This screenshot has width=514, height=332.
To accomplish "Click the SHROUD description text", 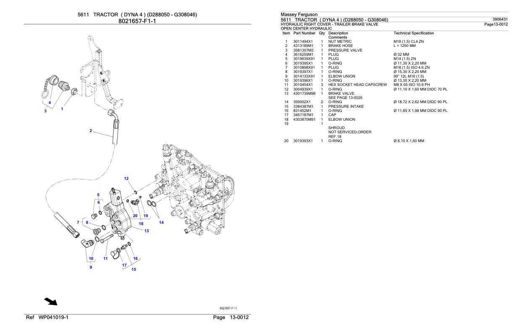I will click(337, 128).
